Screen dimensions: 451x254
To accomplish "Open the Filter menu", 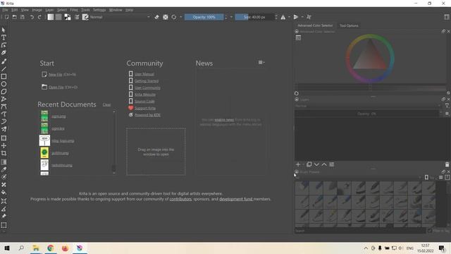I will tap(74, 10).
